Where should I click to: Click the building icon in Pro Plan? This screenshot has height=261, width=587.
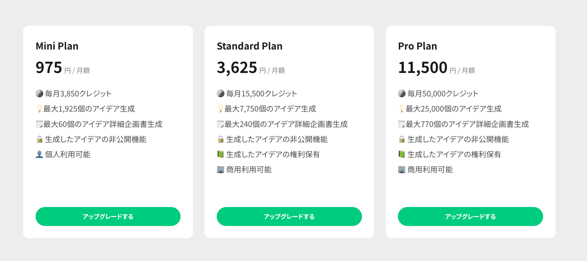pyautogui.click(x=402, y=170)
